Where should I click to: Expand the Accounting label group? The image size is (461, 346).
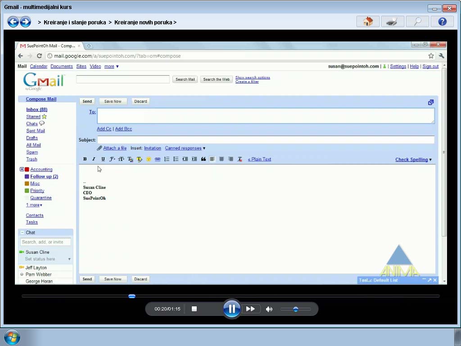pyautogui.click(x=22, y=169)
